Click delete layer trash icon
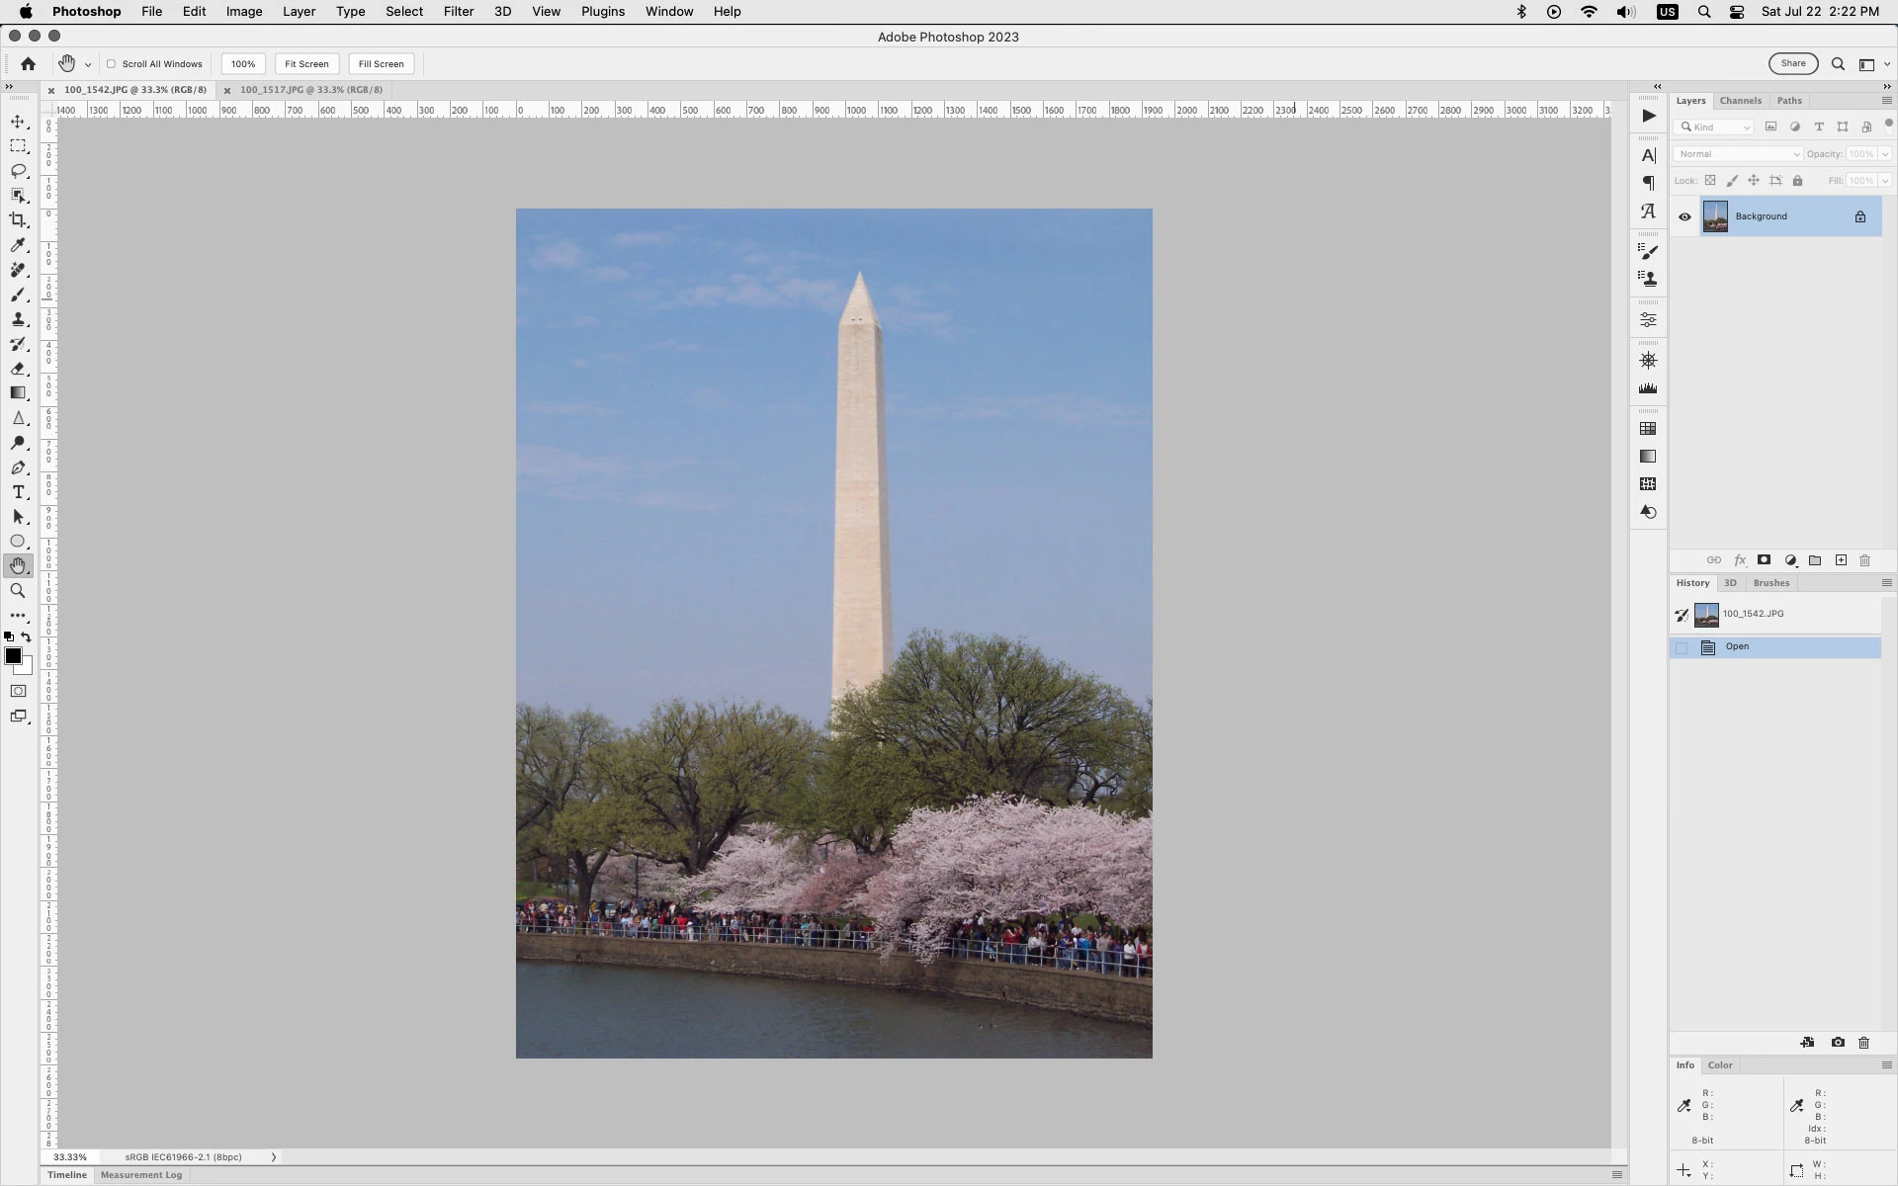 [1865, 560]
